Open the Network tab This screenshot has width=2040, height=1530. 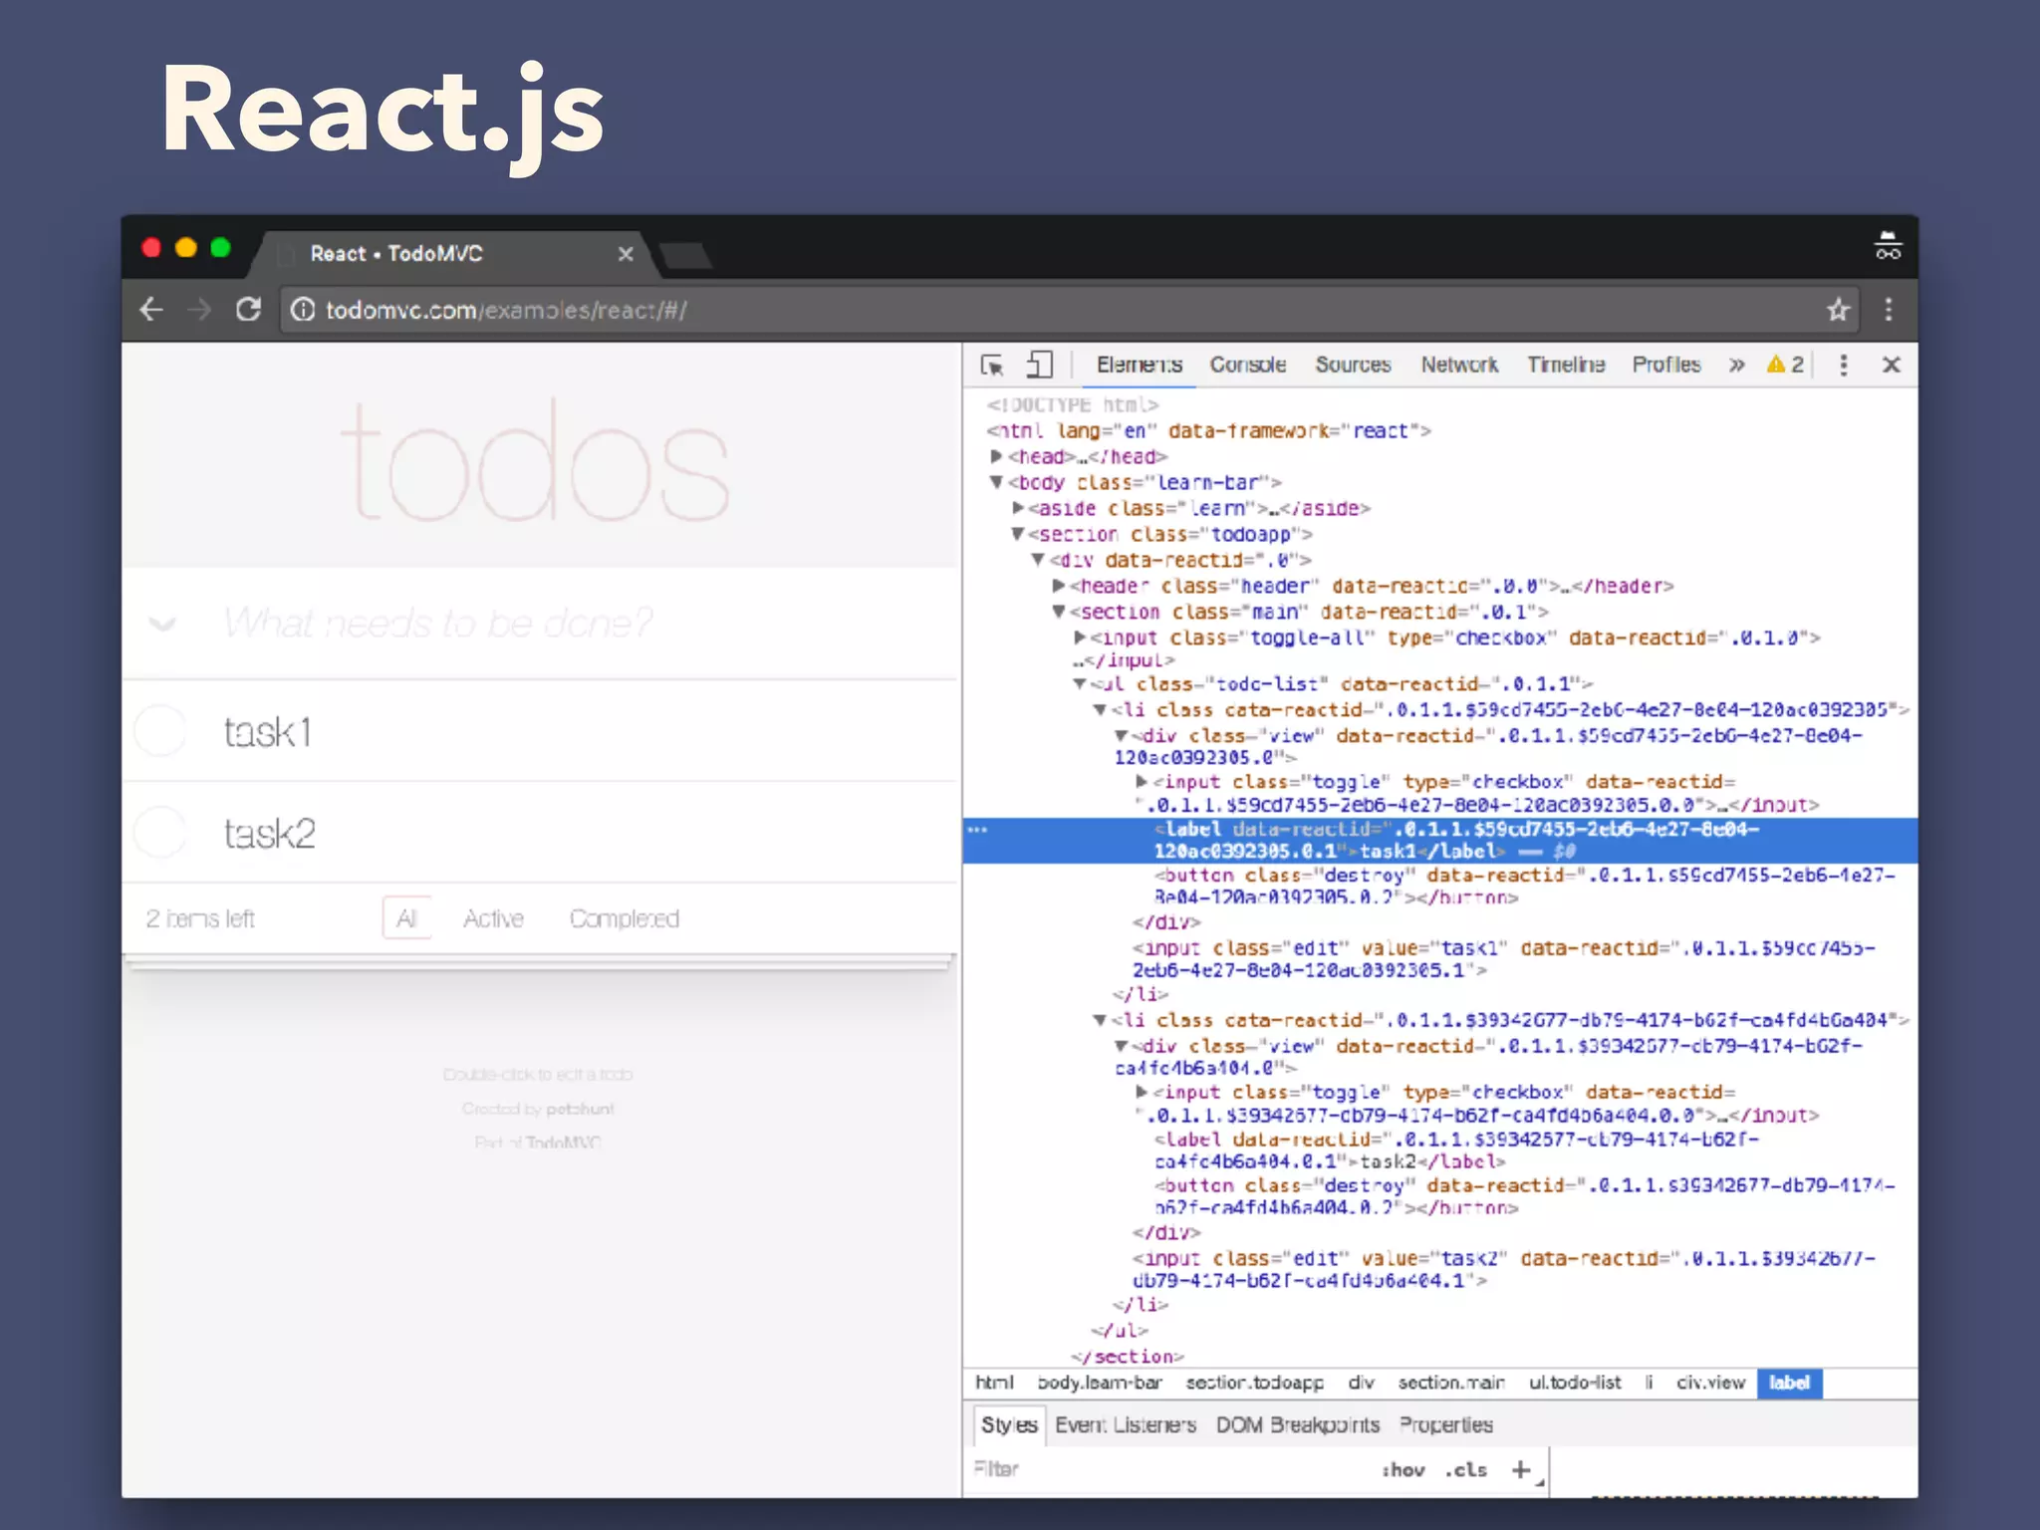tap(1459, 365)
